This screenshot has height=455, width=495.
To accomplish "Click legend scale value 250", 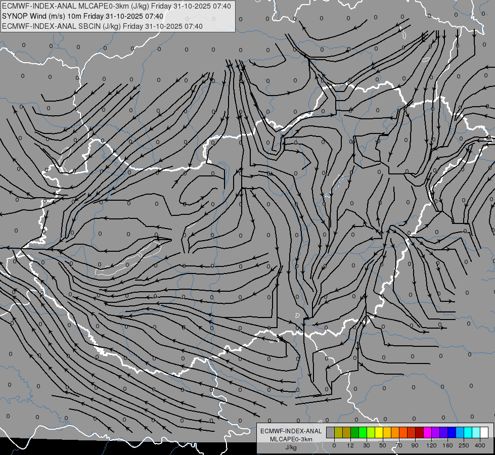I will point(464,445).
